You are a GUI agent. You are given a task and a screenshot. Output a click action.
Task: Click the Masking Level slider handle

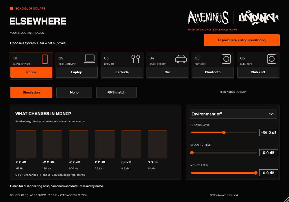point(224,132)
